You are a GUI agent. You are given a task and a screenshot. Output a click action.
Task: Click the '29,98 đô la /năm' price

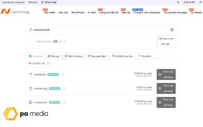pyautogui.click(x=143, y=73)
